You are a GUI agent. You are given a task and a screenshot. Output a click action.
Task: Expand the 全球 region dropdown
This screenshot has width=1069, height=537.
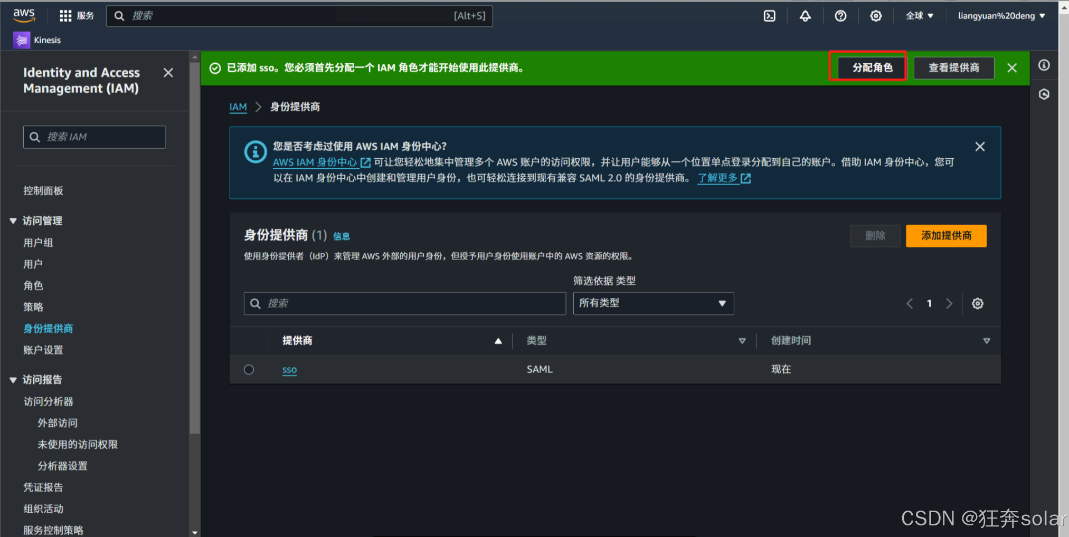tap(920, 16)
